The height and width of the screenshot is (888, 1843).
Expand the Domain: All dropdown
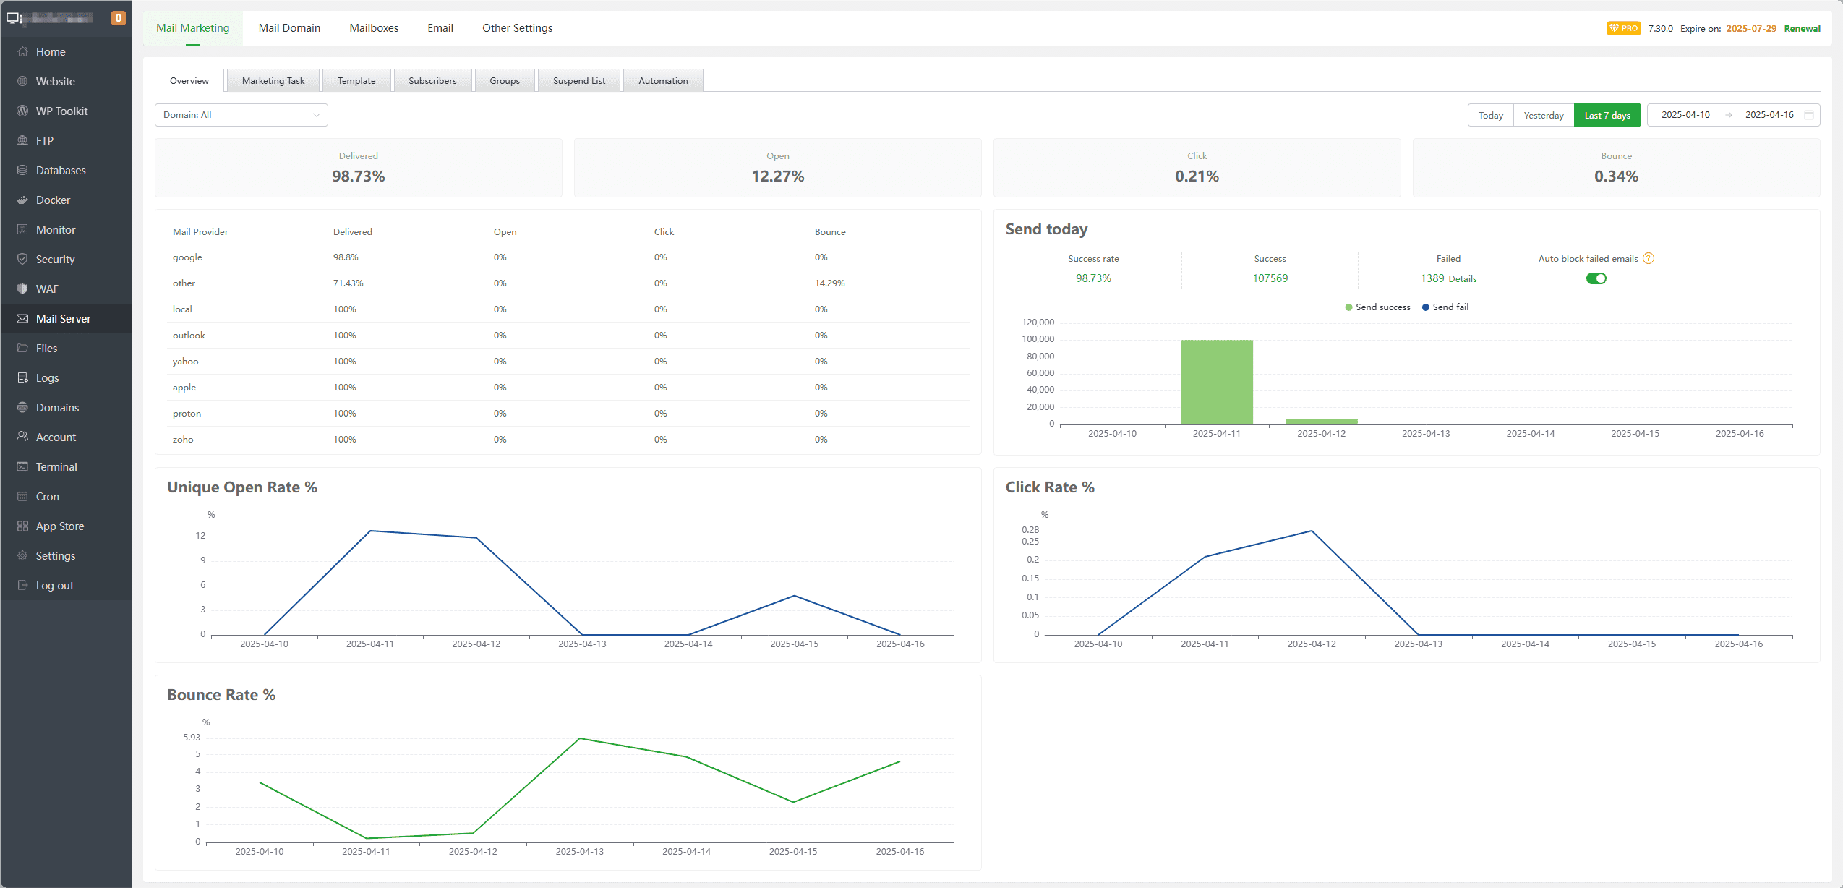pos(241,115)
